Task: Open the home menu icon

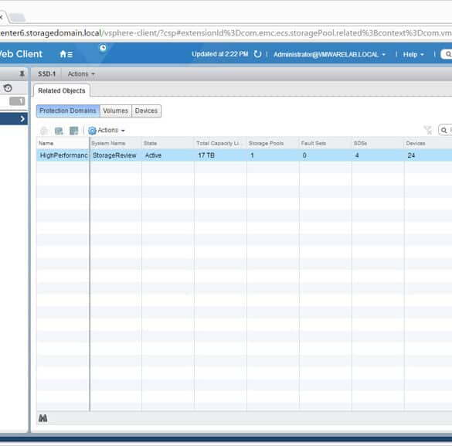Action: click(66, 54)
